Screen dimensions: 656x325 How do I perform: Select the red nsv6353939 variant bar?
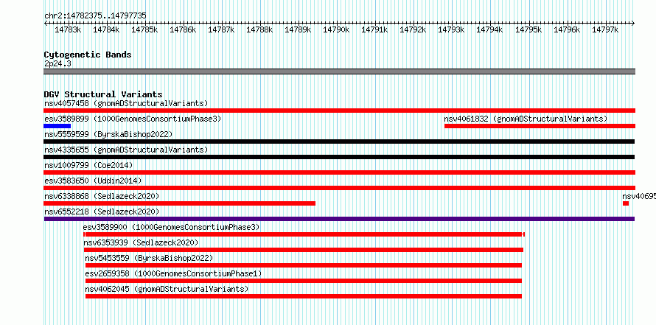pos(304,250)
